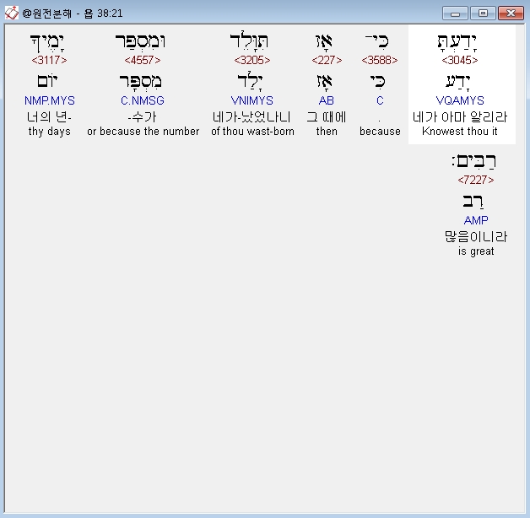Image resolution: width=530 pixels, height=518 pixels.
Task: Click Korean gloss '-수가'
Action: [x=143, y=117]
